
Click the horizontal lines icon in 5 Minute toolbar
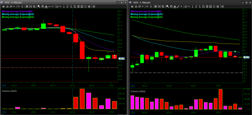pos(18,6)
